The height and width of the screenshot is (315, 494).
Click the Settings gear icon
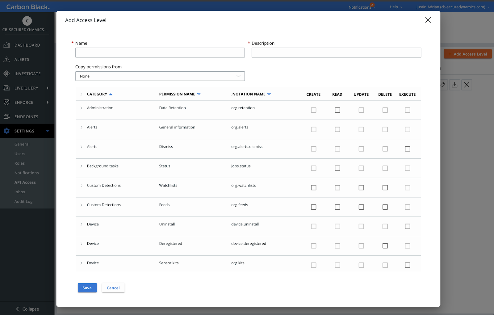click(7, 131)
